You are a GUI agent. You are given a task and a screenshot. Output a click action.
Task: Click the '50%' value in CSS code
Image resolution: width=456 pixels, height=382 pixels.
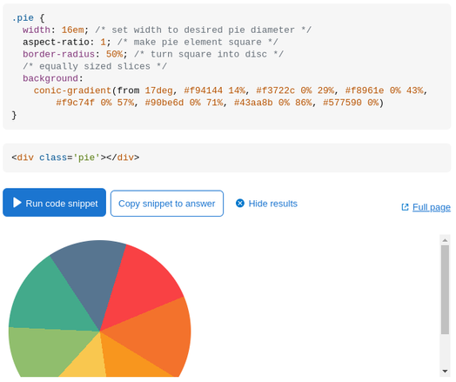pos(114,54)
